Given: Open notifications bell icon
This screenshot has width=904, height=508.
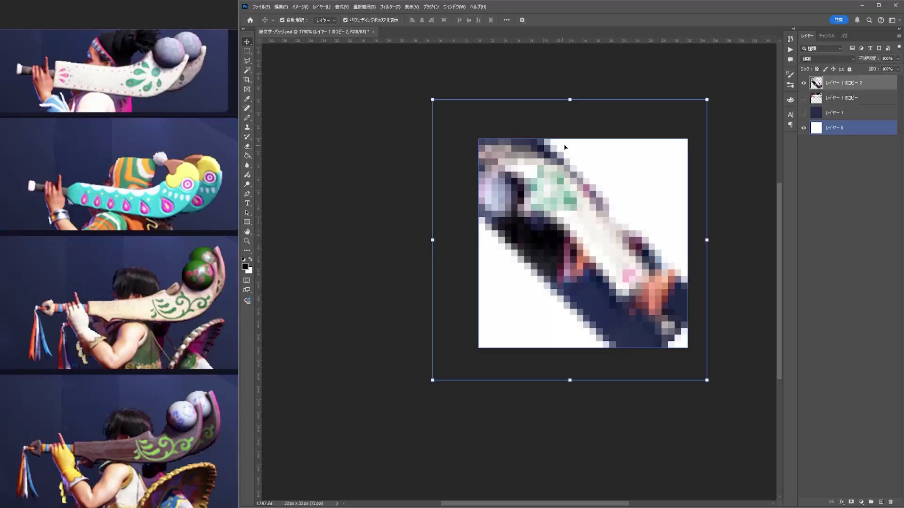Looking at the screenshot, I should click(857, 20).
